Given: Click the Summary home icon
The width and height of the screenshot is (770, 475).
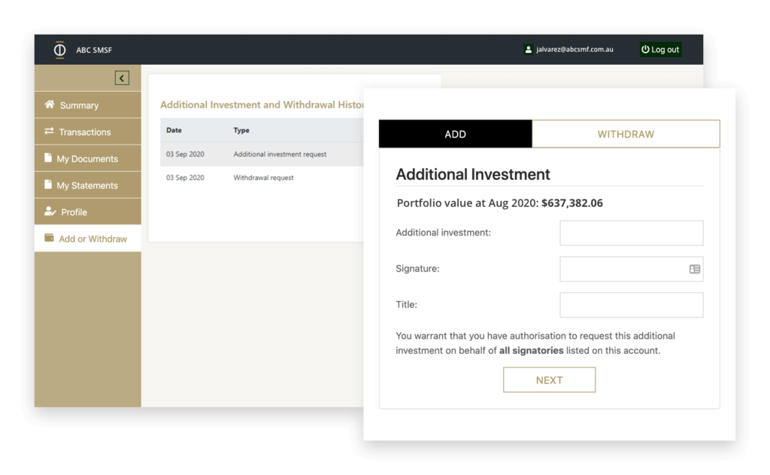Looking at the screenshot, I should 50,104.
